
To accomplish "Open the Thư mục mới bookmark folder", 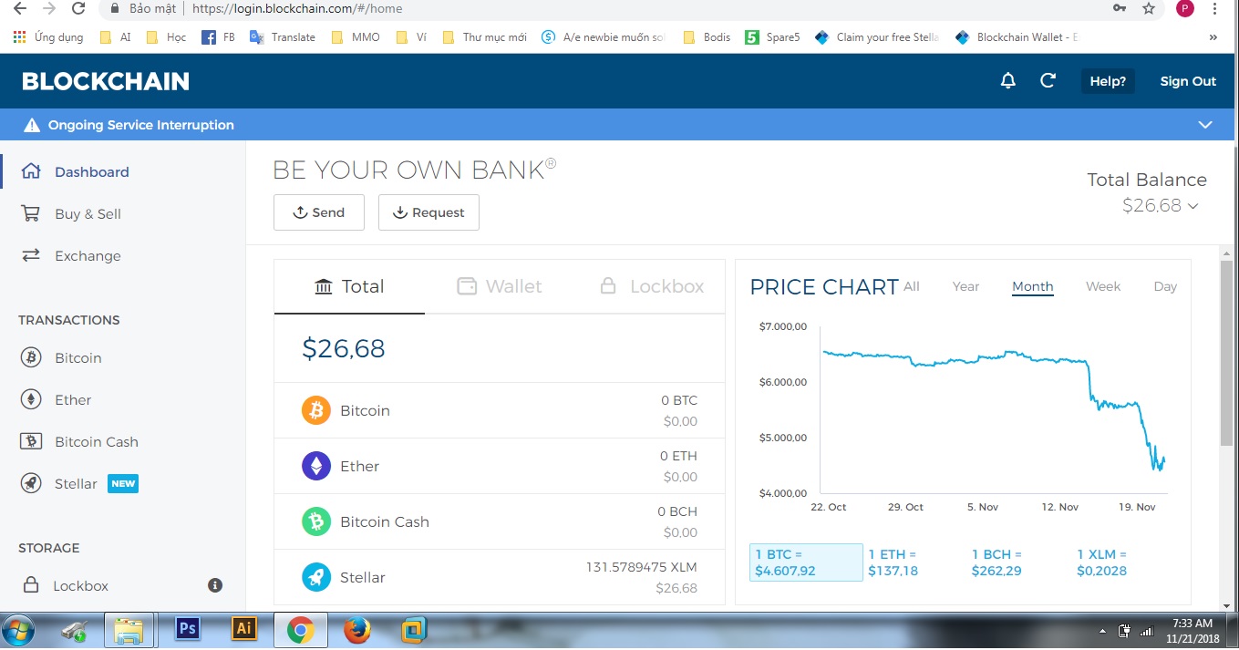I will coord(484,37).
